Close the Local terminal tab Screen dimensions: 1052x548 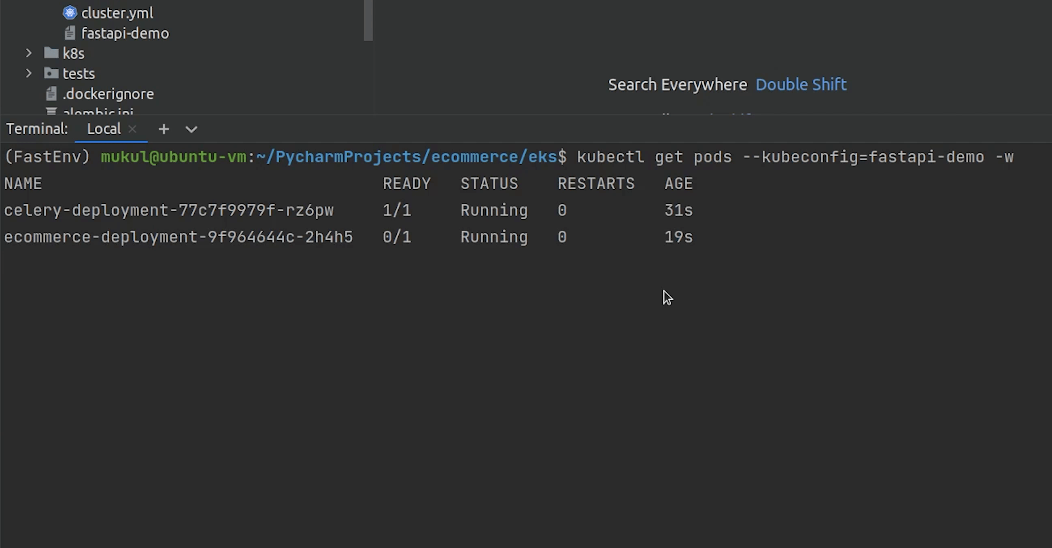pos(132,129)
